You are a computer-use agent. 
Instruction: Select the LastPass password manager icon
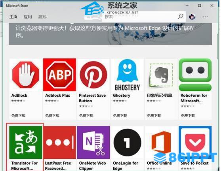[x=60, y=142]
